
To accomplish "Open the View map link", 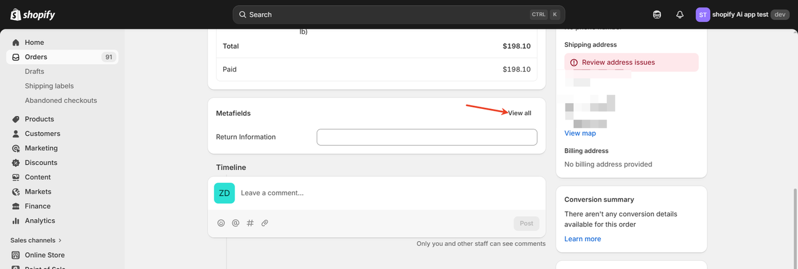I will point(580,133).
